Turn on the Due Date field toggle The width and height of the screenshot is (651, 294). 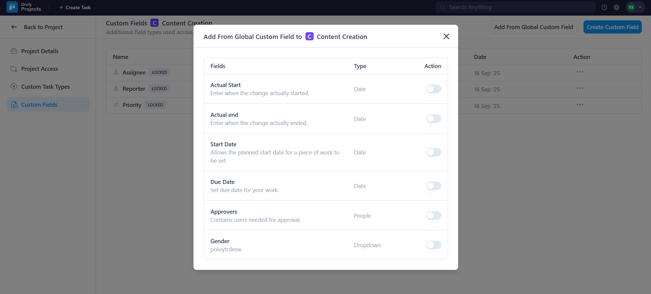coord(434,186)
